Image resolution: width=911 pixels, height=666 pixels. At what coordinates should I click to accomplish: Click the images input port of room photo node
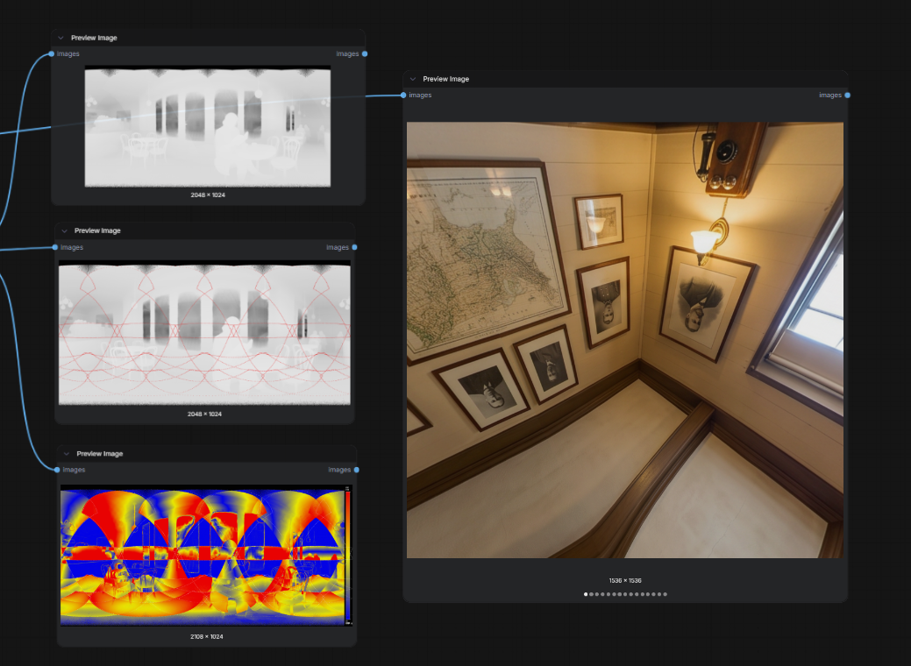point(403,96)
